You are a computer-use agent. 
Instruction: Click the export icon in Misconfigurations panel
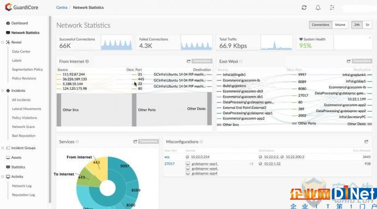pyautogui.click(x=366, y=142)
